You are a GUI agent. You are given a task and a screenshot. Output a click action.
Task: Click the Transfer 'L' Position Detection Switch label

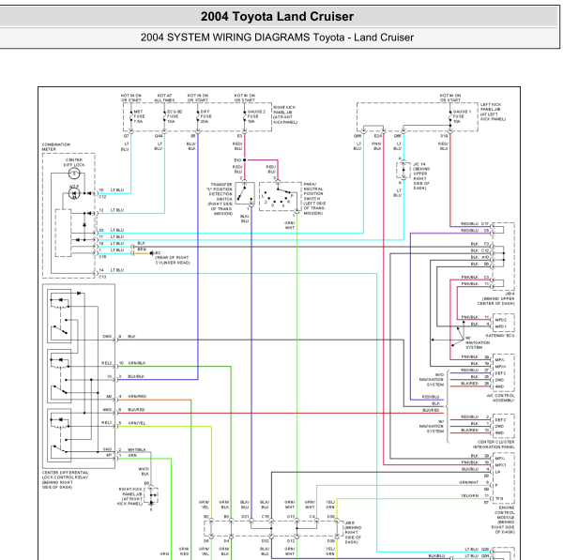click(x=220, y=199)
